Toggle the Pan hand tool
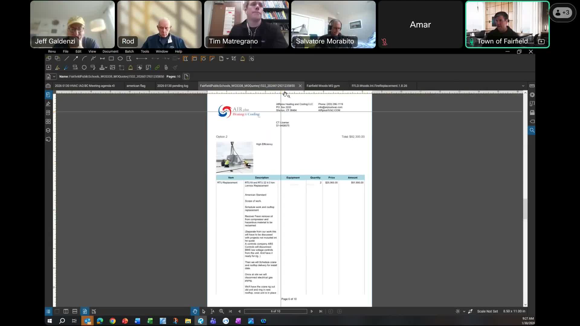This screenshot has height=326, width=580. point(195,311)
